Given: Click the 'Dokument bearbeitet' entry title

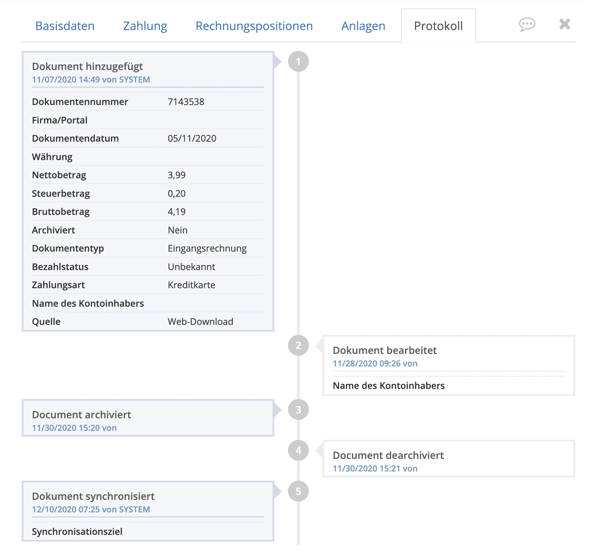Looking at the screenshot, I should click(x=385, y=350).
